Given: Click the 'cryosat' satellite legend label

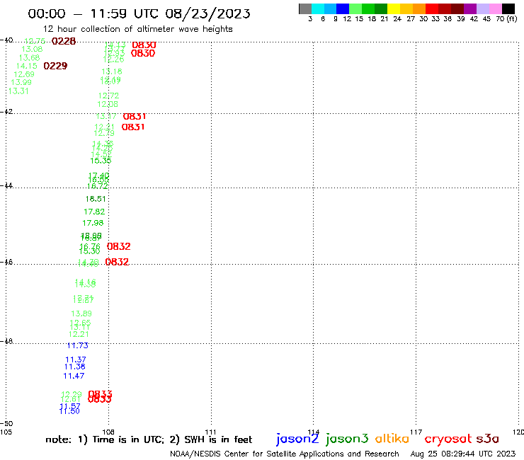Looking at the screenshot, I should [x=448, y=439].
